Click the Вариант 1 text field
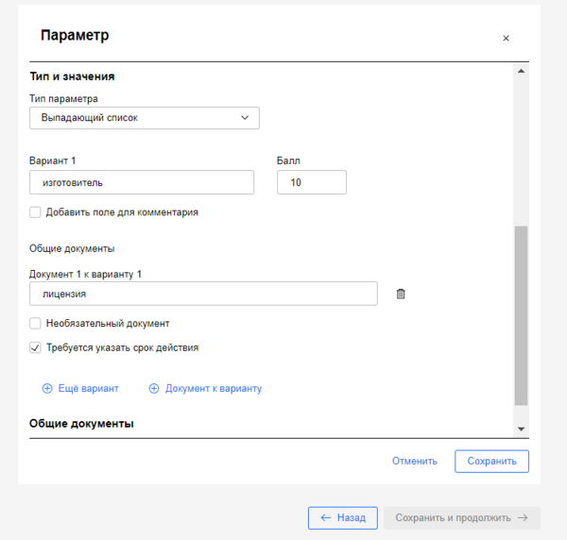Image resolution: width=567 pixels, height=540 pixels. pyautogui.click(x=142, y=182)
